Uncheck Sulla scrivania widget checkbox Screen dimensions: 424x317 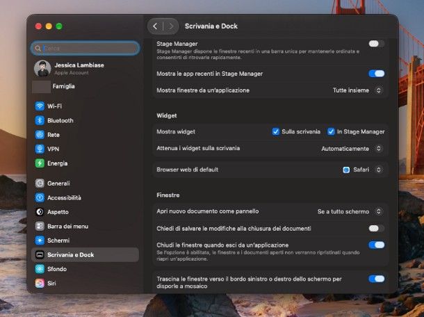[x=275, y=131]
